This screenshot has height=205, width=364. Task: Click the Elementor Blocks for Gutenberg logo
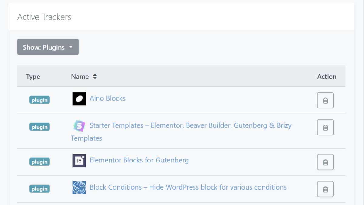pyautogui.click(x=79, y=160)
